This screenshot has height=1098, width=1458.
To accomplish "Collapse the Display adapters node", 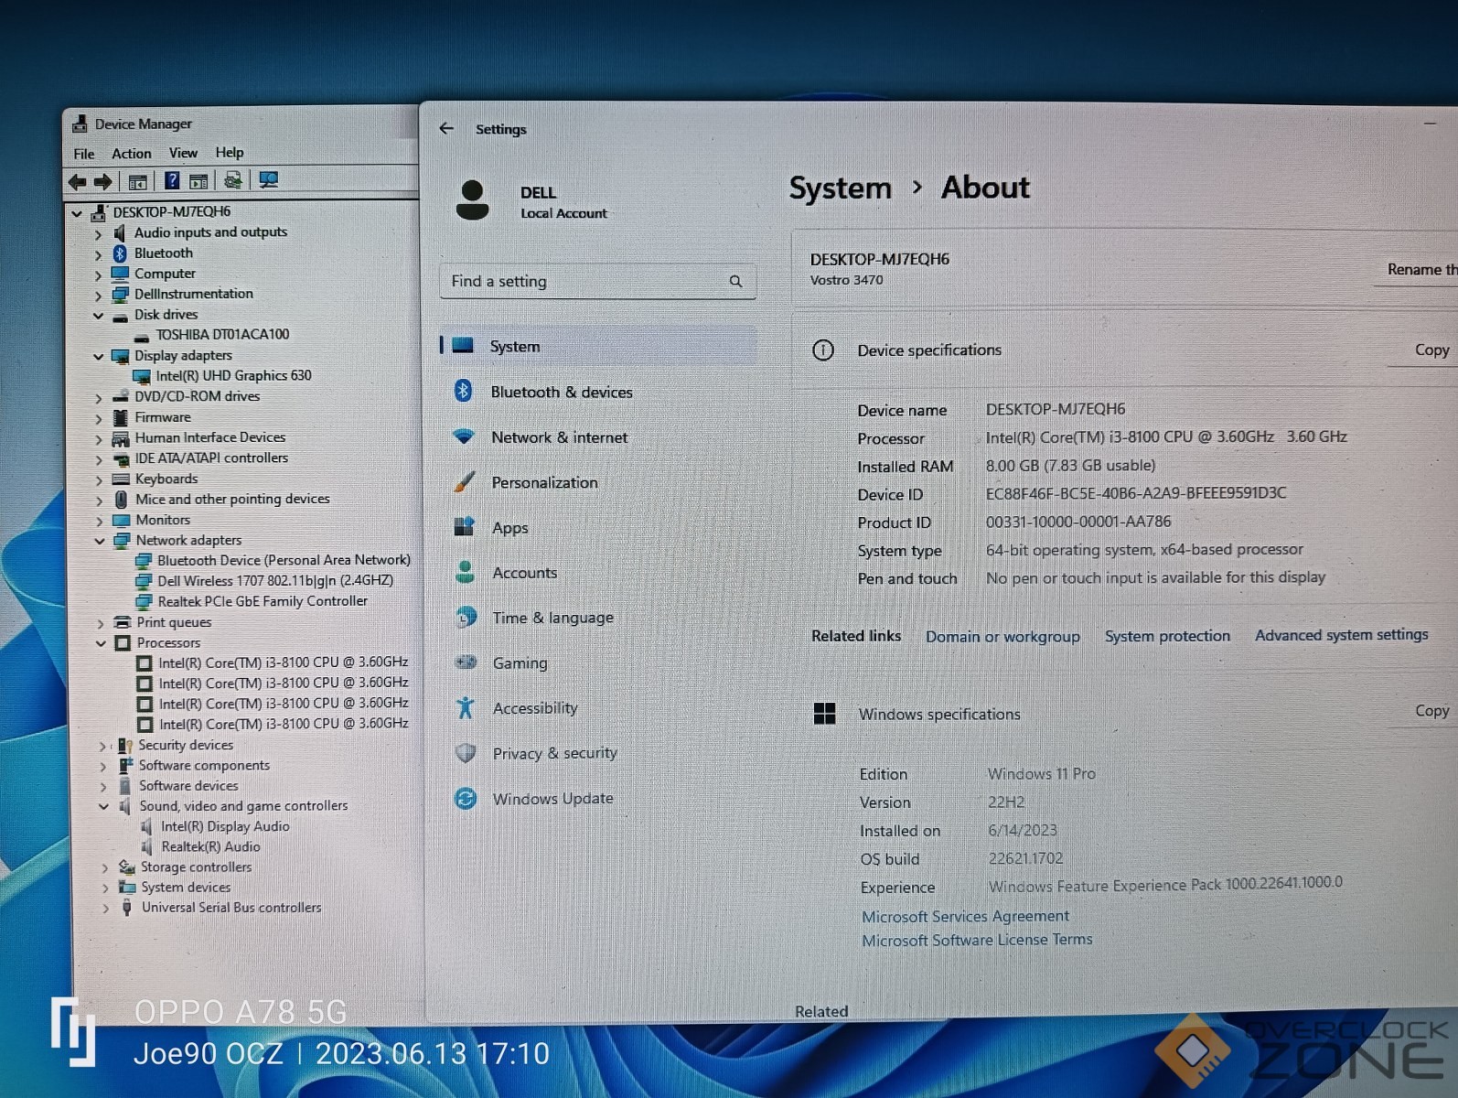I will pyautogui.click(x=98, y=357).
